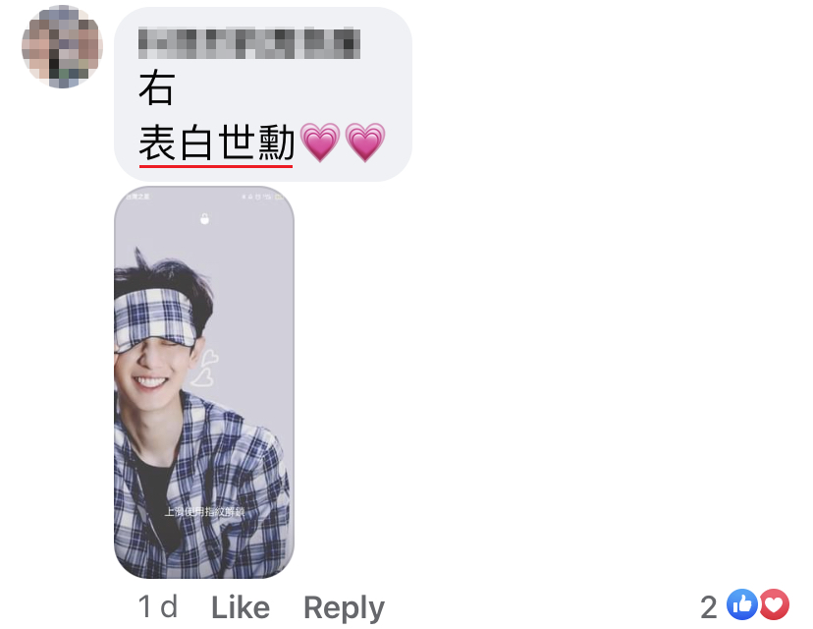Click the Like link under the comment
The height and width of the screenshot is (629, 813).
(x=241, y=607)
